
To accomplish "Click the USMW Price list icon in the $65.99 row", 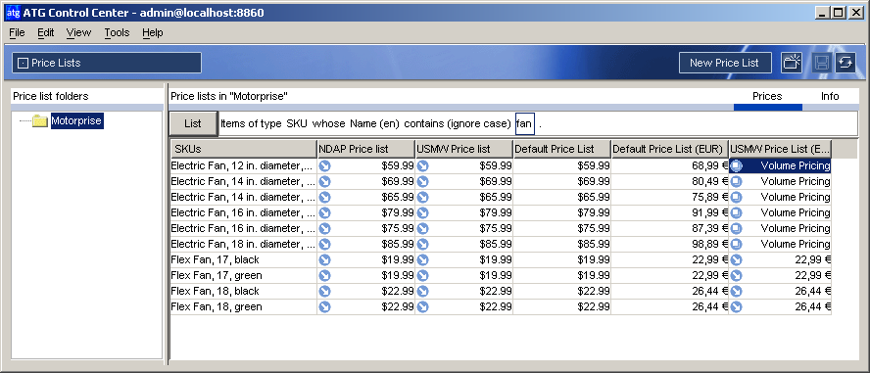I will tap(423, 197).
